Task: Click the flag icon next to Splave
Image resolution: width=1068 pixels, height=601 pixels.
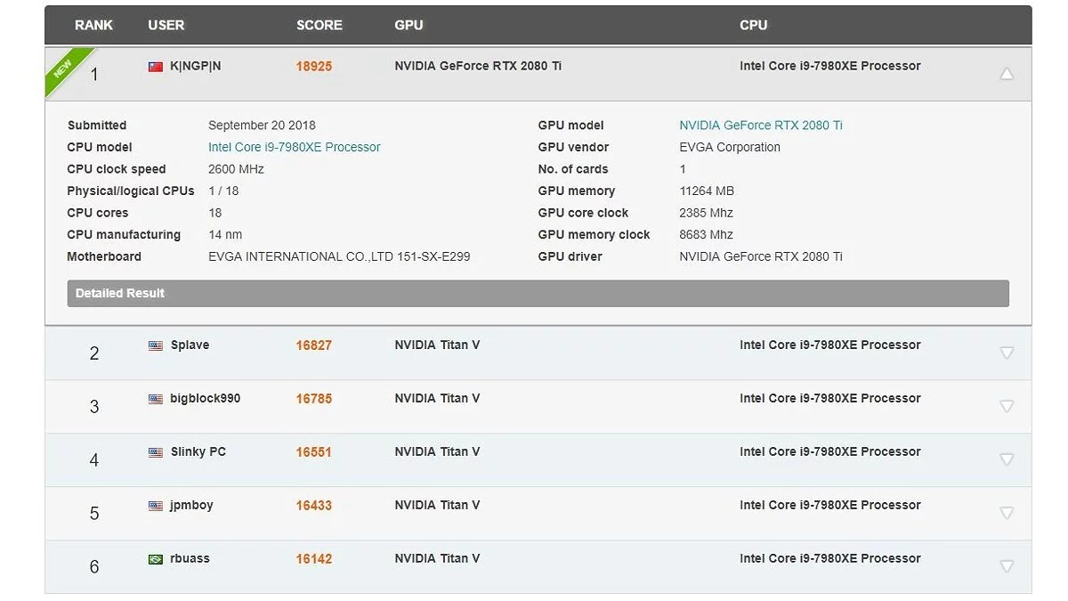Action: (156, 345)
